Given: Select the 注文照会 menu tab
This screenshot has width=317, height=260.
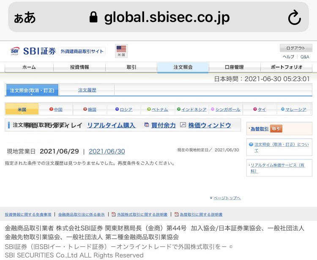Looking at the screenshot, I should point(183,67).
